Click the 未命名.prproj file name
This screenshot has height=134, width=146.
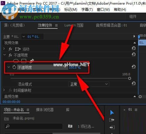click(x=24, y=118)
